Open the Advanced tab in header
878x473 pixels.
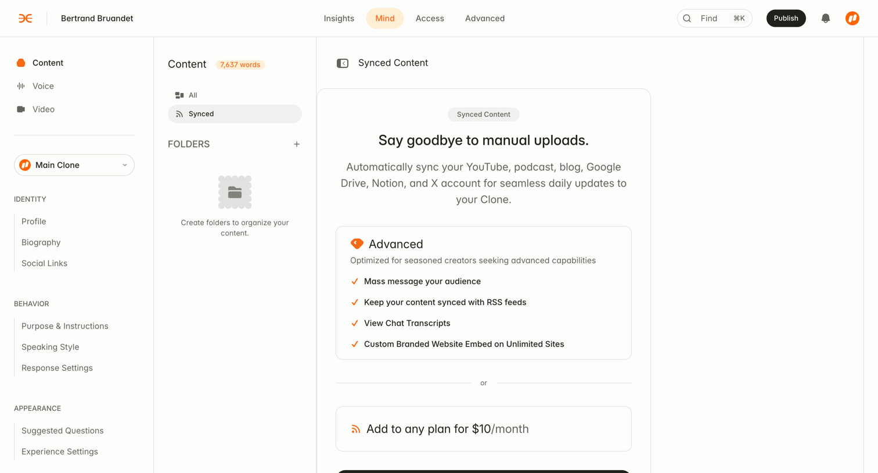coord(485,19)
